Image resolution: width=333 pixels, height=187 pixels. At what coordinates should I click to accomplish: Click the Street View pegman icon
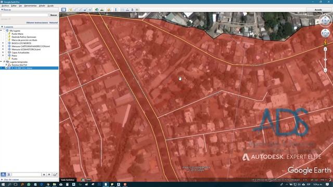click(325, 43)
